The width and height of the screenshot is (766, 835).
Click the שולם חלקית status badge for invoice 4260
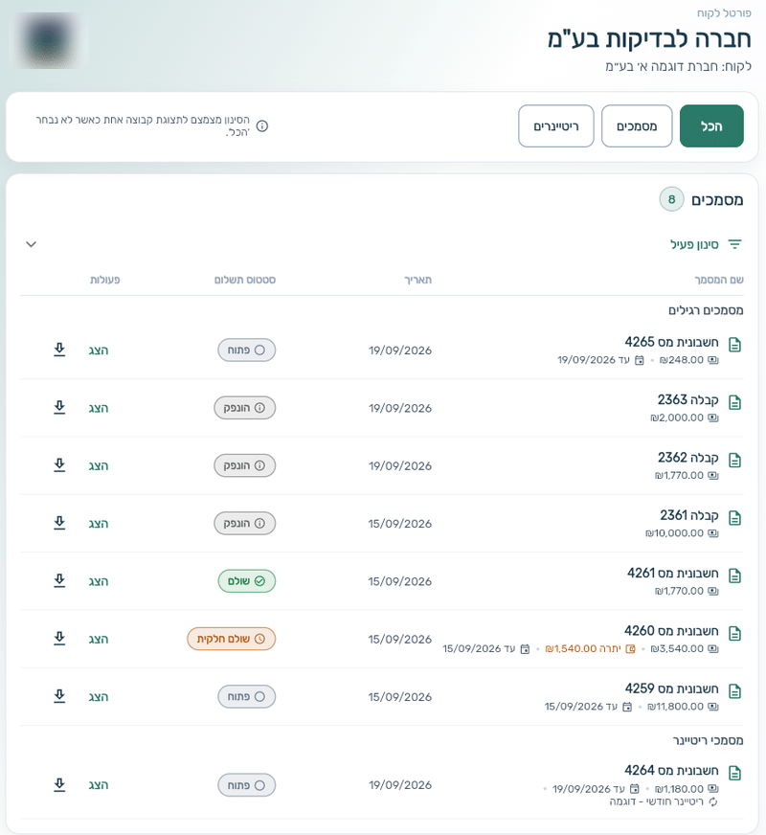coord(231,639)
